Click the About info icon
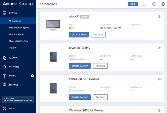This screenshot has height=113, width=167. (4, 109)
